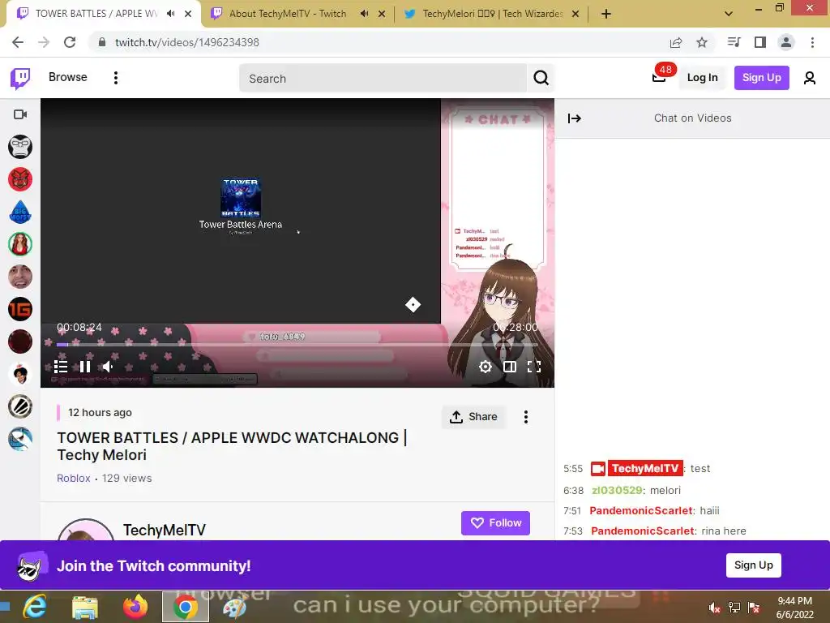Launch Firefox from taskbar

135,607
